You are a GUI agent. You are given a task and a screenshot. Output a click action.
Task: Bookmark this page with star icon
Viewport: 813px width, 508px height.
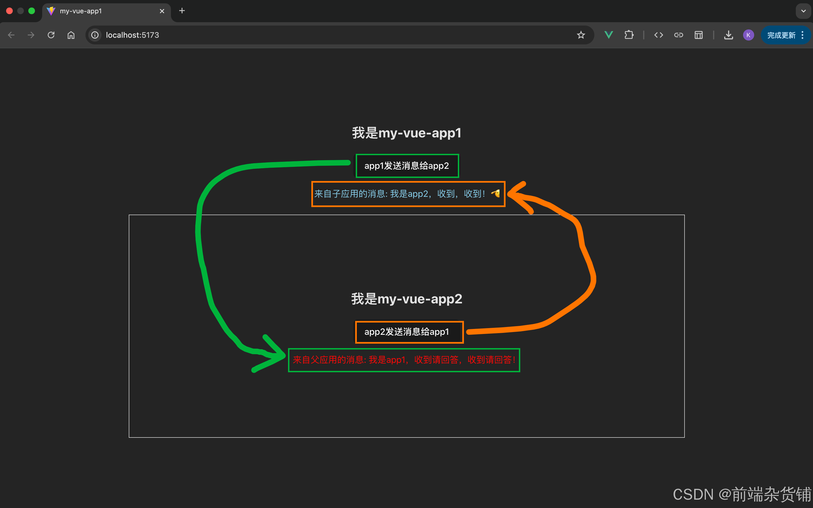[x=581, y=35]
